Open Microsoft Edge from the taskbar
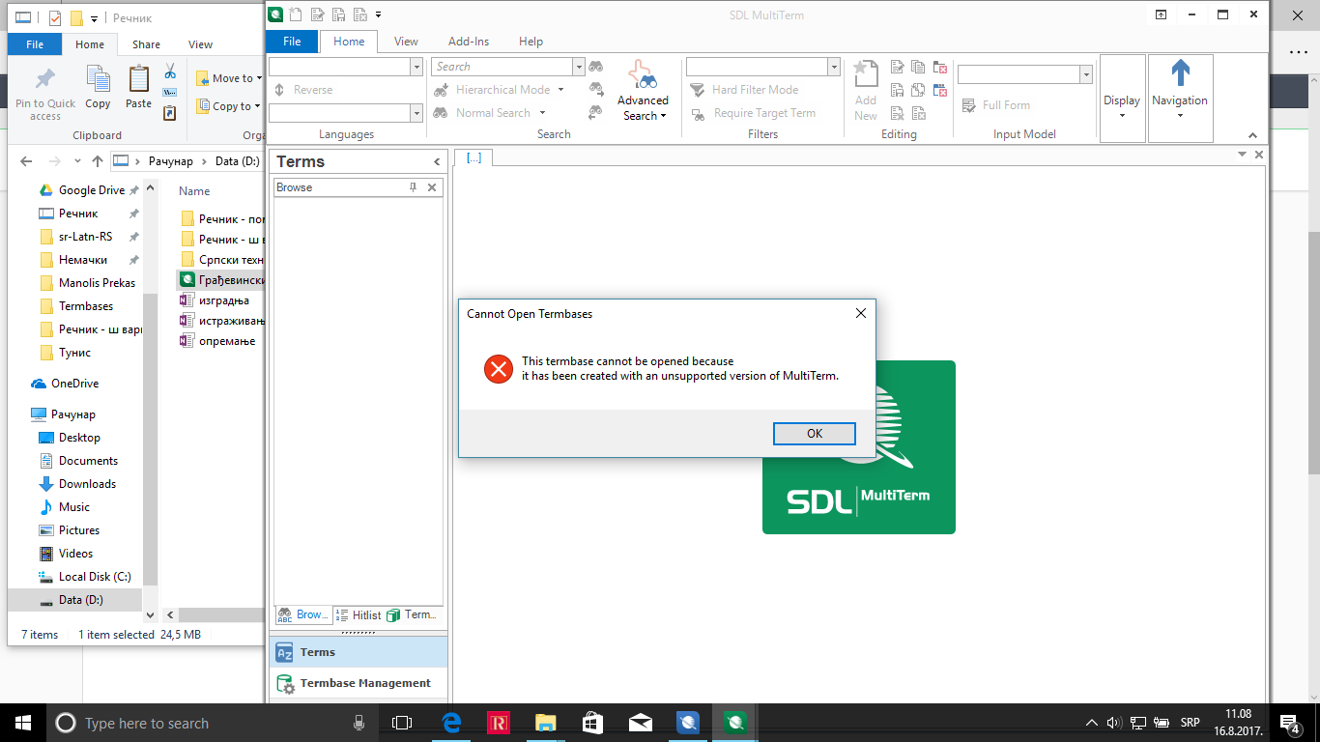Image resolution: width=1320 pixels, height=742 pixels. point(450,723)
